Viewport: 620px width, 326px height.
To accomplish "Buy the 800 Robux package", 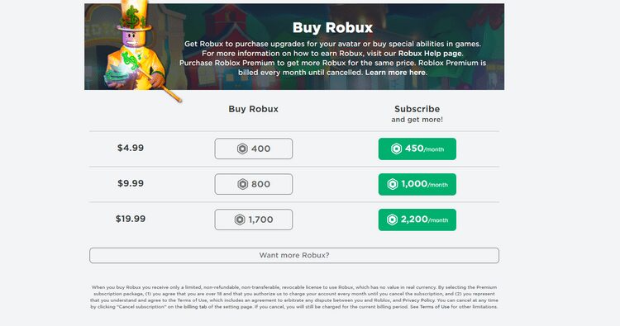I will 254,184.
